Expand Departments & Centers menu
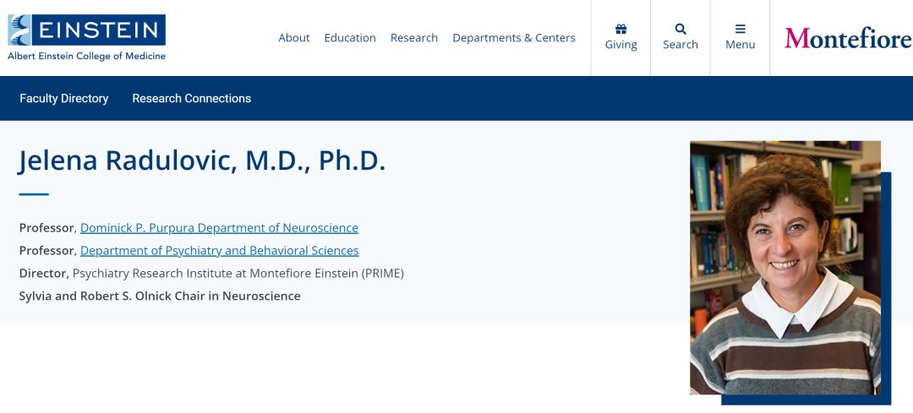913x413 pixels. pyautogui.click(x=514, y=38)
